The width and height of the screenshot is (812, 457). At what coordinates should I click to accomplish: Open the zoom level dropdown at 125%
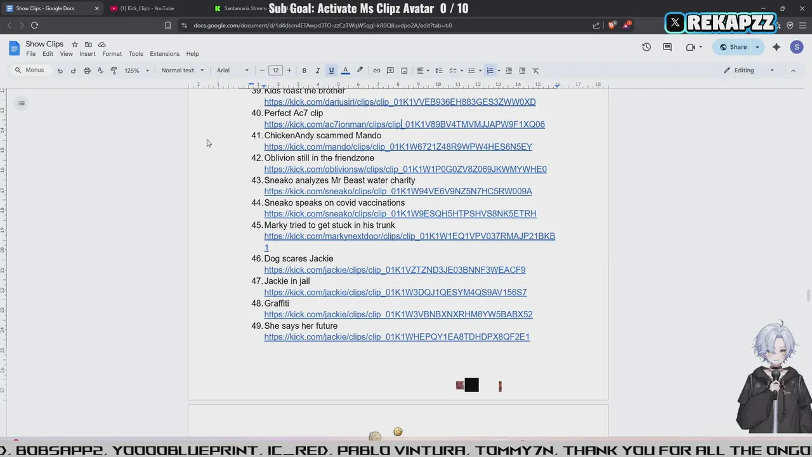[137, 70]
